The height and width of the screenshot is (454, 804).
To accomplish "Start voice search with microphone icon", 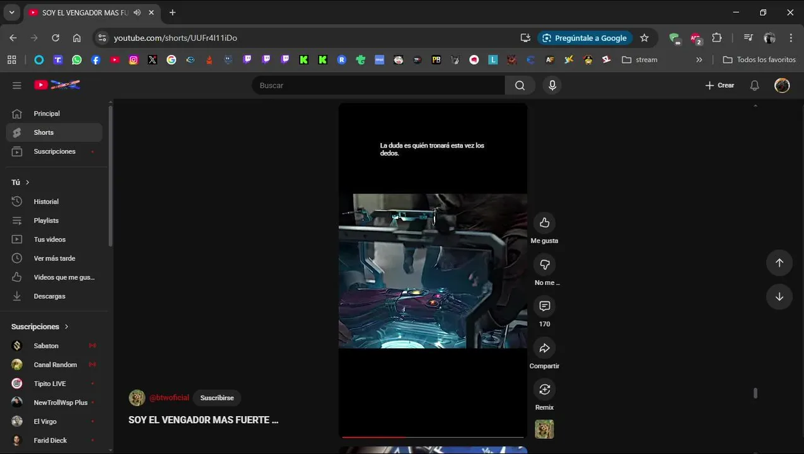I will click(552, 85).
